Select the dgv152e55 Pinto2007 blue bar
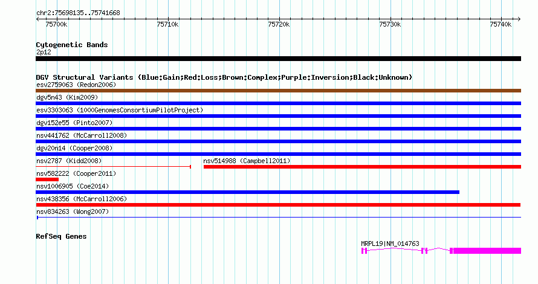Viewport: 538px width, 284px height. [x=278, y=129]
